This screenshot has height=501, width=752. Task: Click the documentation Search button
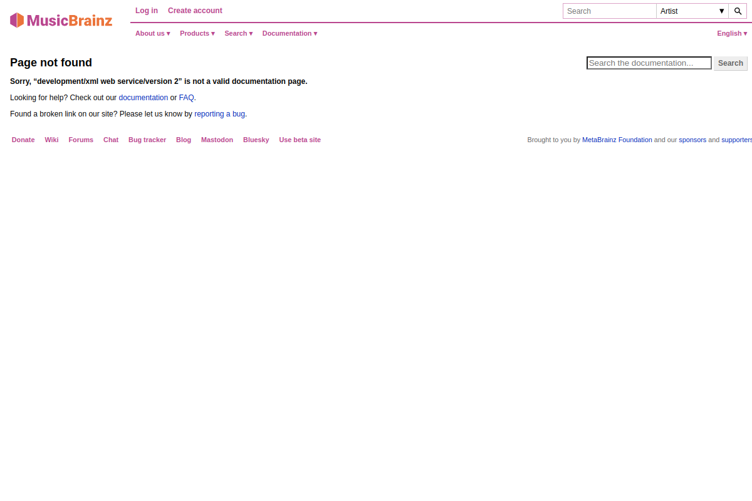coord(731,63)
